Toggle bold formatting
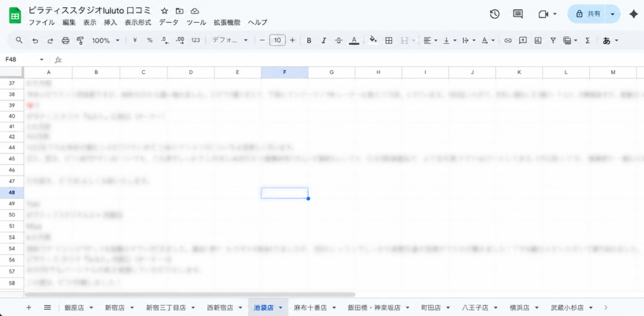644x316 pixels. (x=309, y=40)
